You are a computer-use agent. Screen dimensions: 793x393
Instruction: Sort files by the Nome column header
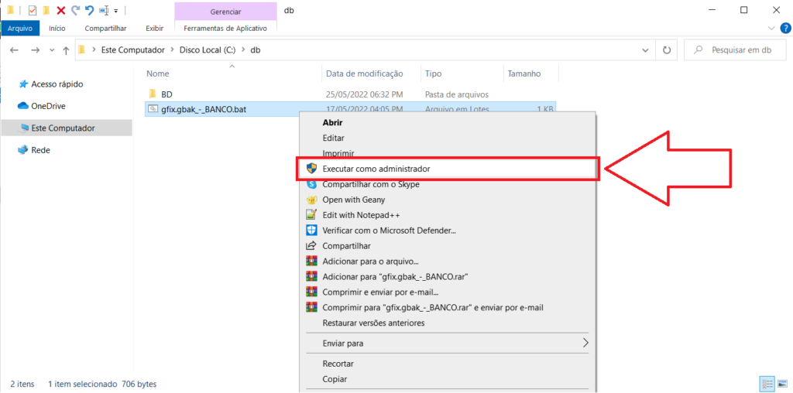158,73
